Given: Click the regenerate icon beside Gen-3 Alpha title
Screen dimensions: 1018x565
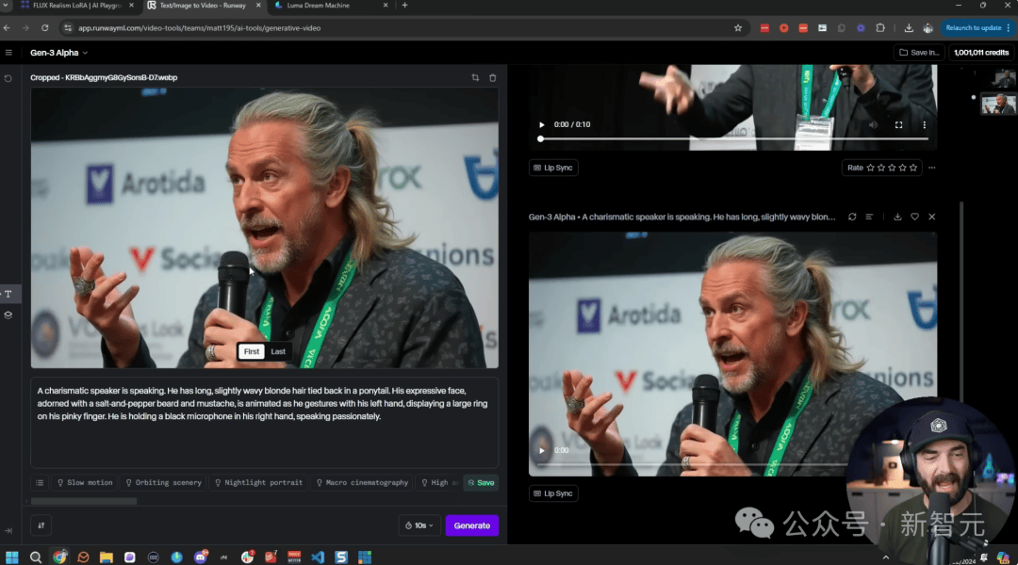Looking at the screenshot, I should click(x=852, y=217).
